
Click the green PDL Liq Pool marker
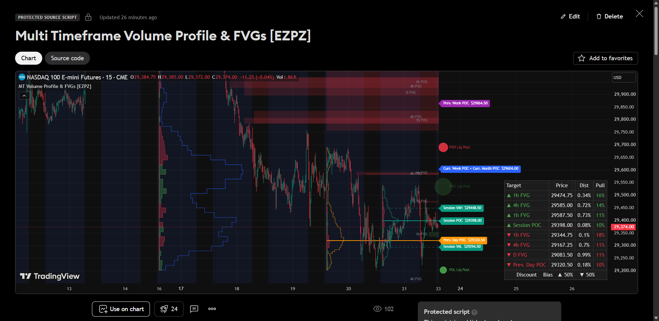443,270
